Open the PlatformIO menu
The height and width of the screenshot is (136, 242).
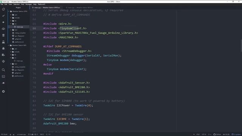(42, 4)
